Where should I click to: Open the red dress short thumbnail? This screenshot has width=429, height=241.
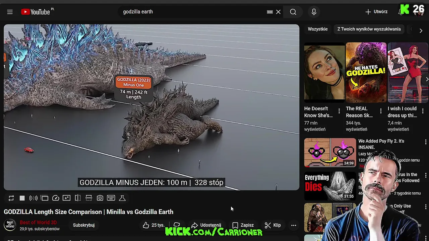tap(408, 72)
